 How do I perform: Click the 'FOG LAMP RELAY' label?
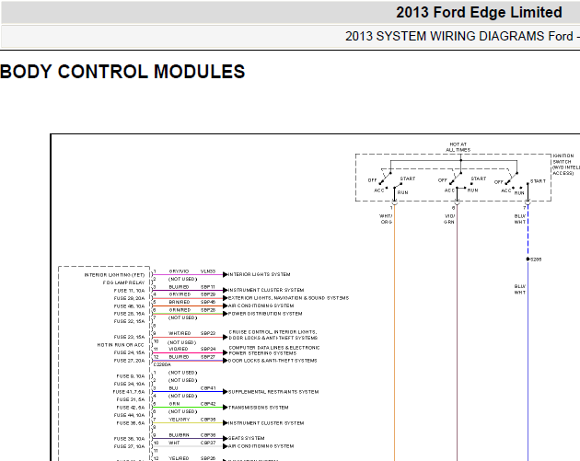pyautogui.click(x=123, y=282)
